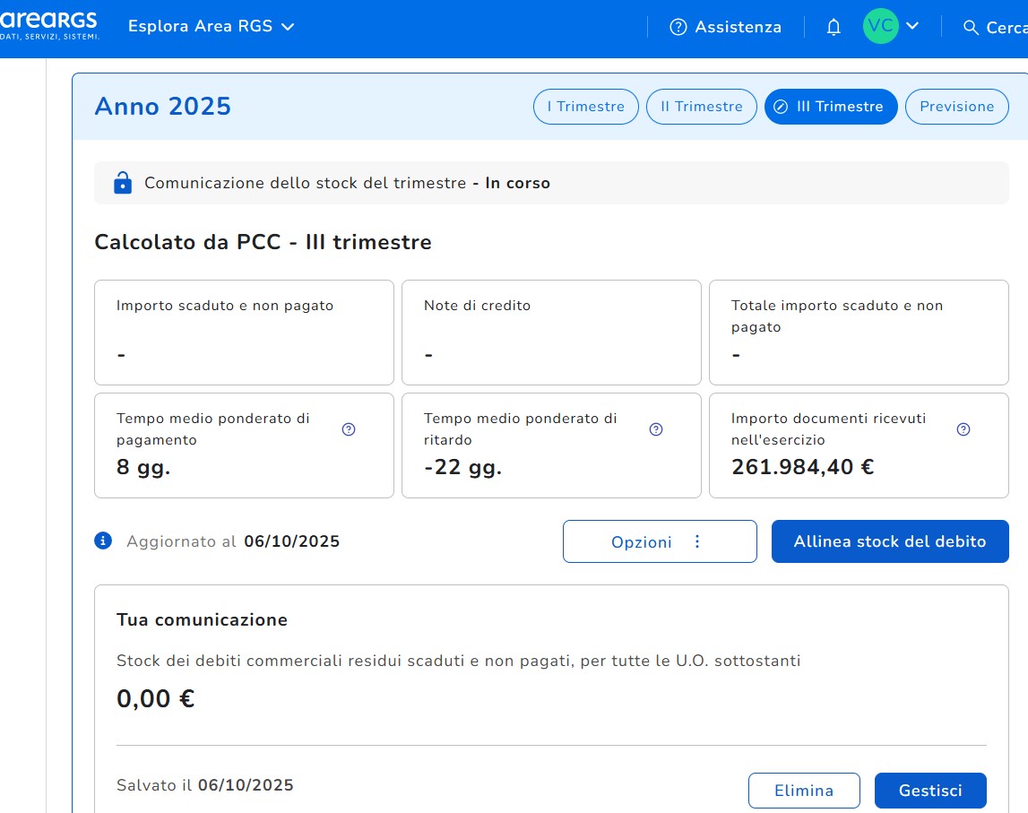This screenshot has width=1028, height=813.
Task: Click the VC user avatar
Action: pos(880,26)
